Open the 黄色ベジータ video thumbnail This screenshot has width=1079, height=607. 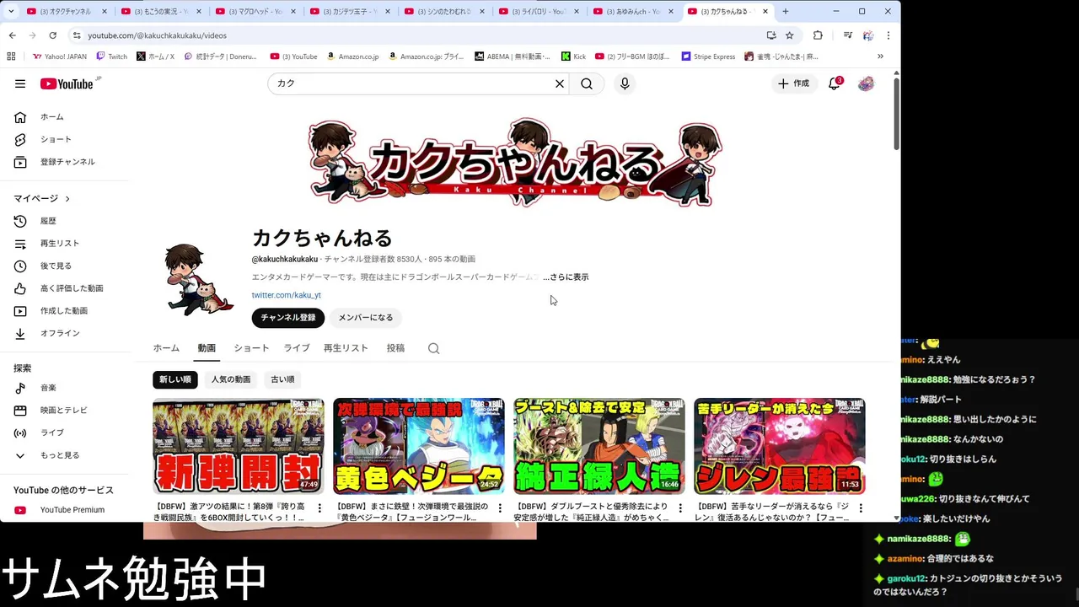tap(419, 446)
